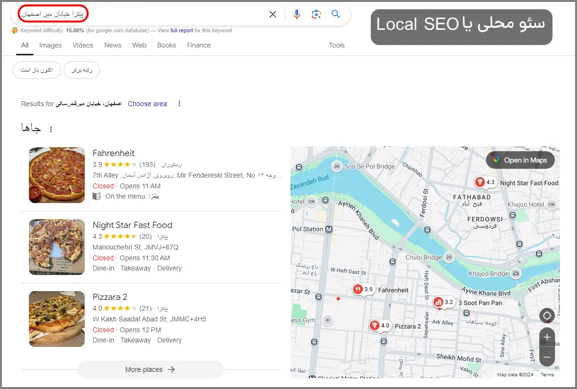
Task: Click the Chubi Bridge landmark icon
Action: pos(449,257)
